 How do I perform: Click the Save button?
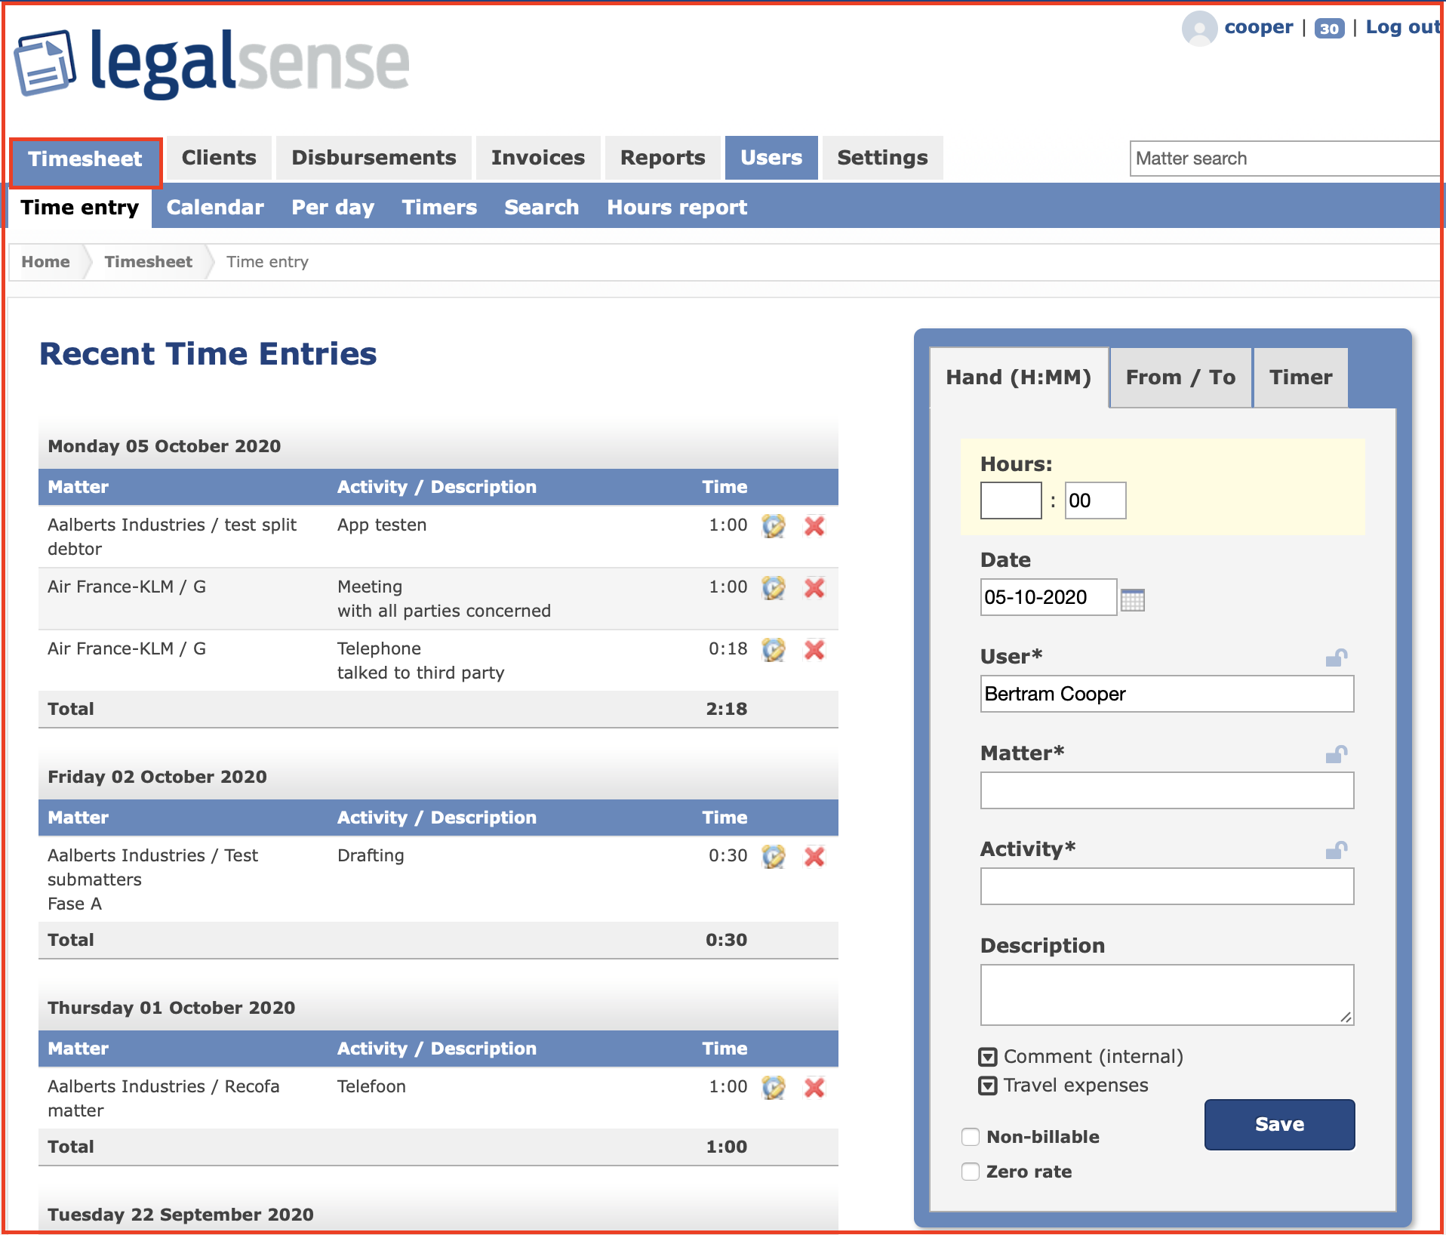(x=1278, y=1124)
